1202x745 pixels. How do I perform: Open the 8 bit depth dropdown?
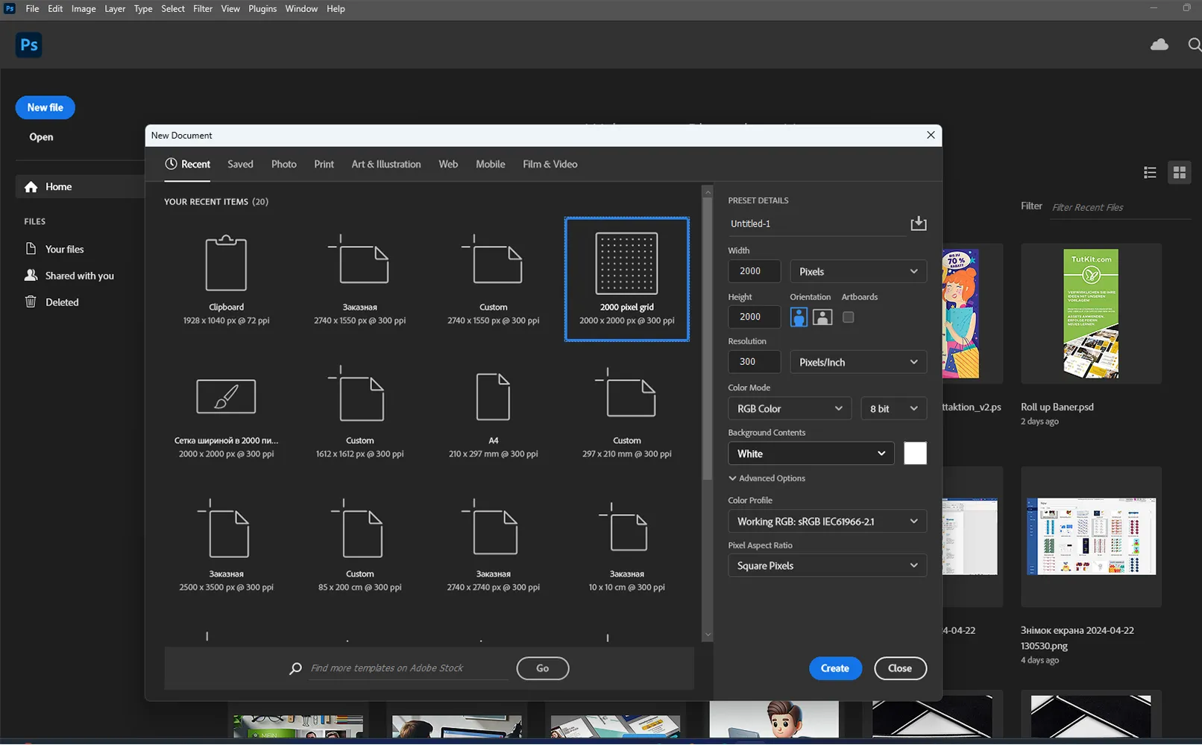coord(893,408)
